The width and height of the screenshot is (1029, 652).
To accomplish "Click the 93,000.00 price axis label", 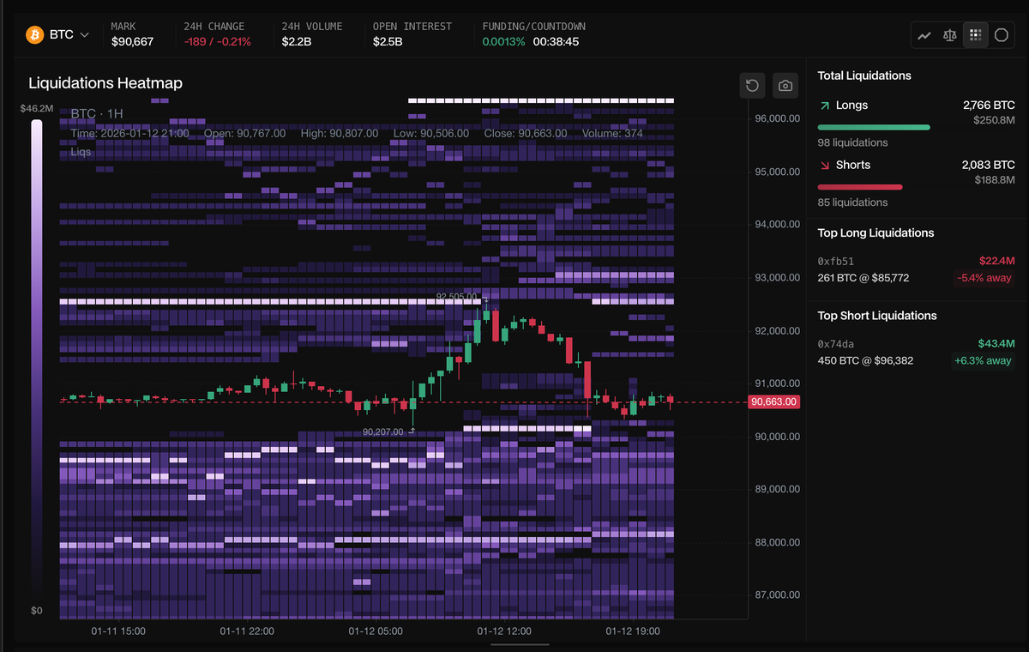I will tap(777, 277).
